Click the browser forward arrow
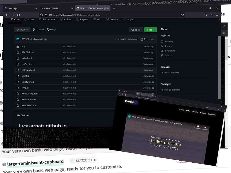 [13, 15]
